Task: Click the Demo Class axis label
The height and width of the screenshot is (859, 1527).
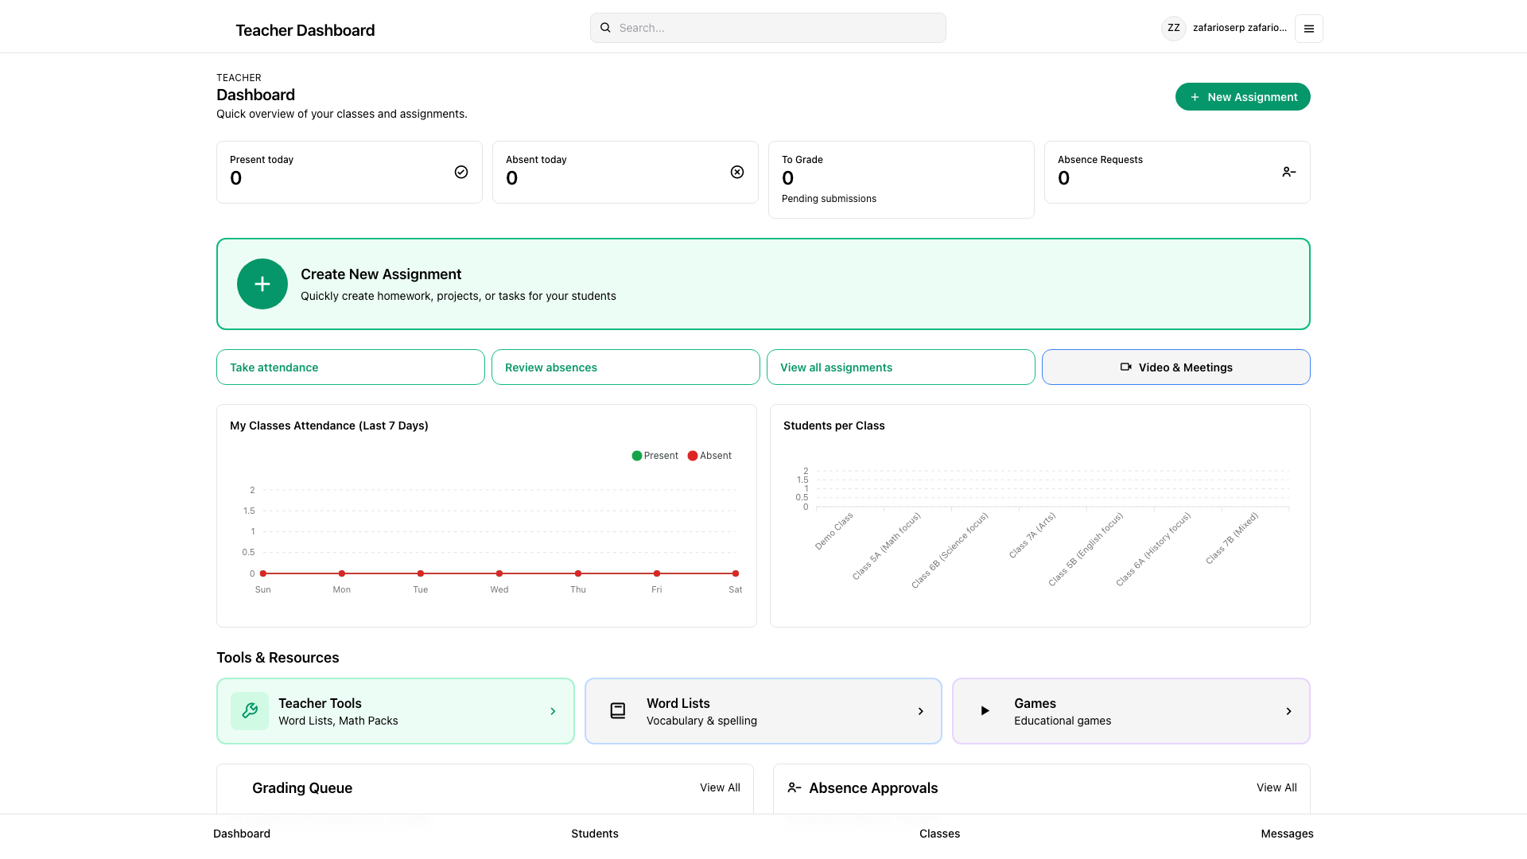Action: pos(833,531)
